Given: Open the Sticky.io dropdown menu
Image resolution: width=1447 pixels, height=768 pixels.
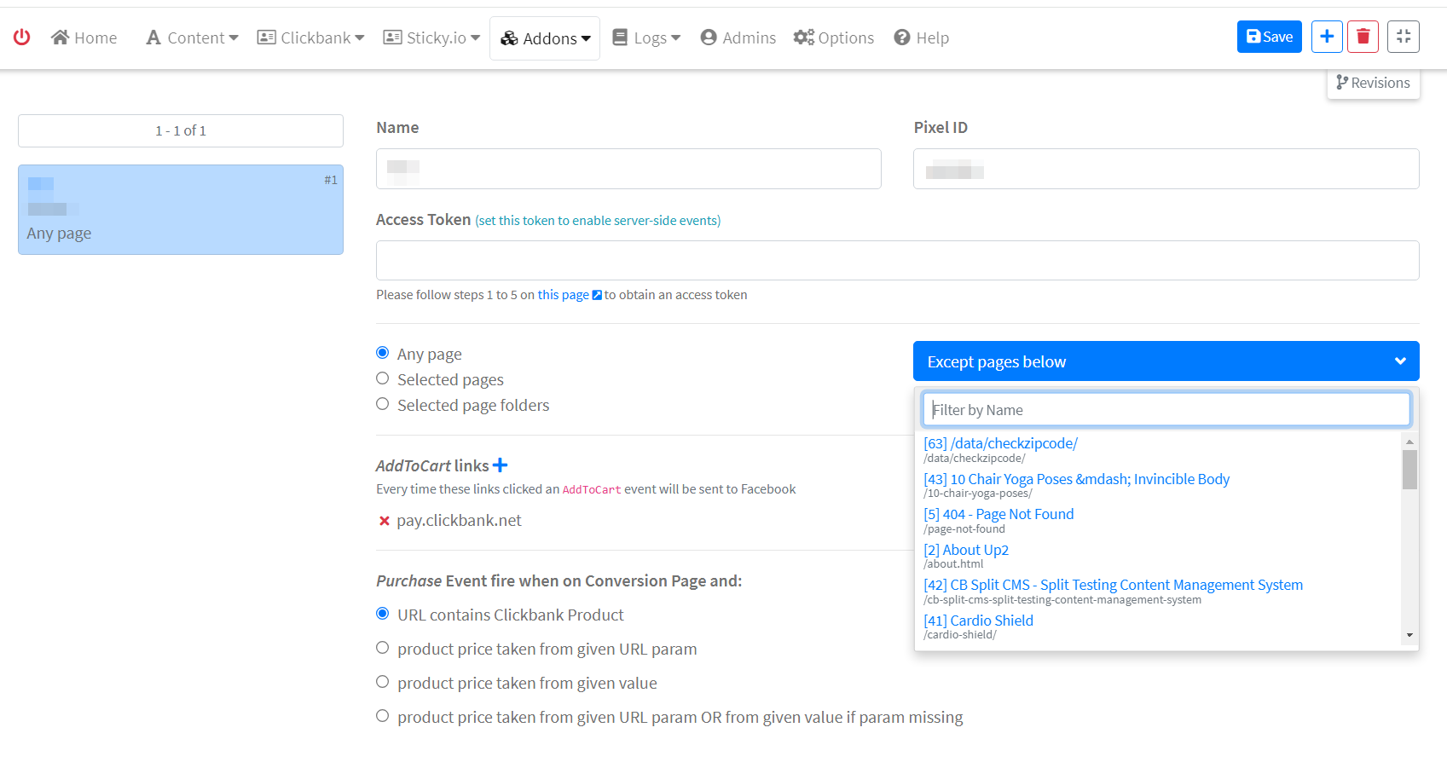Looking at the screenshot, I should tap(432, 38).
